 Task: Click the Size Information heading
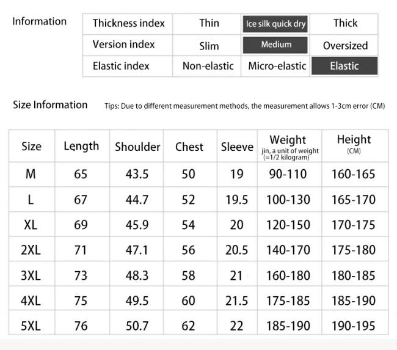(x=50, y=105)
